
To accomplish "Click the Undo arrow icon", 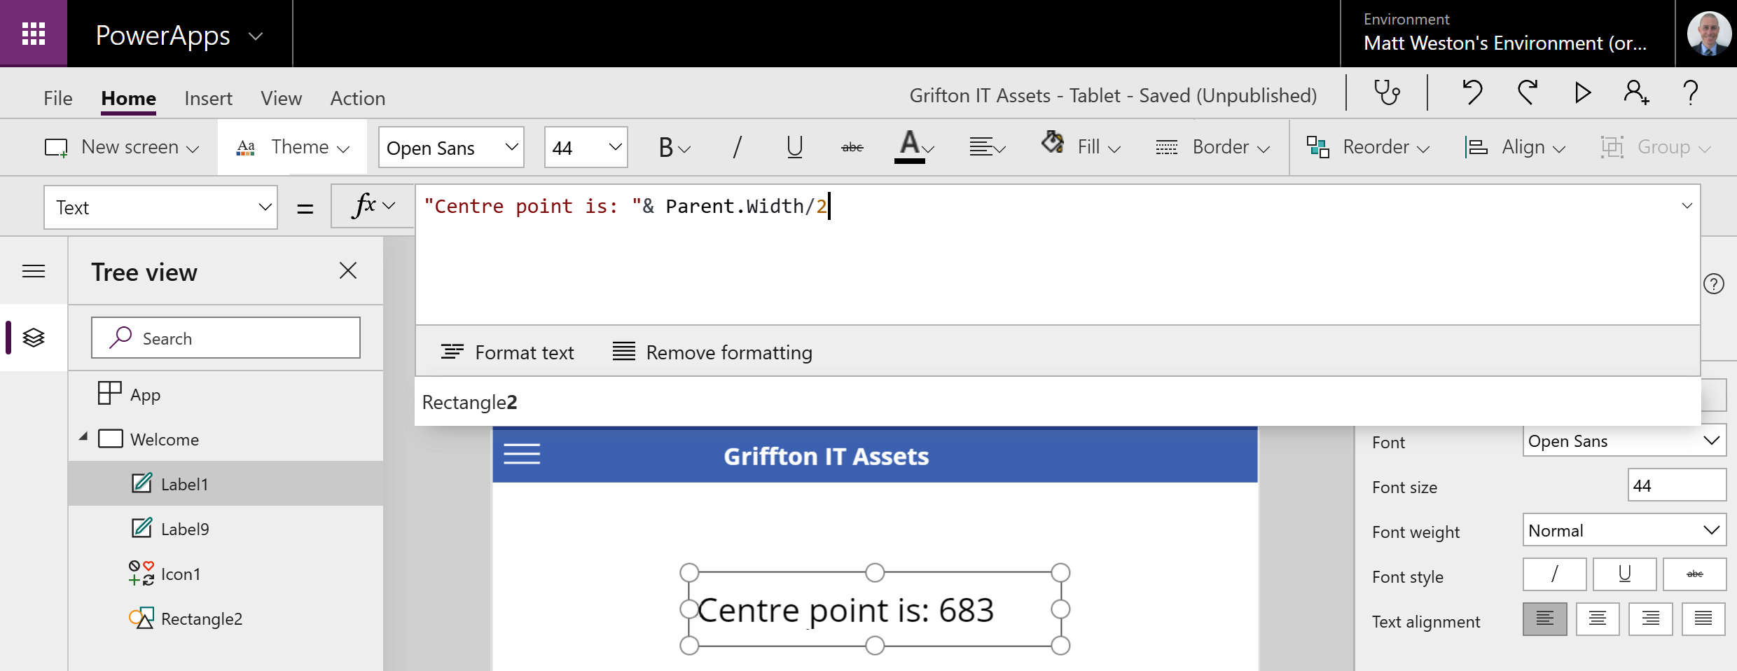I will coord(1472,92).
